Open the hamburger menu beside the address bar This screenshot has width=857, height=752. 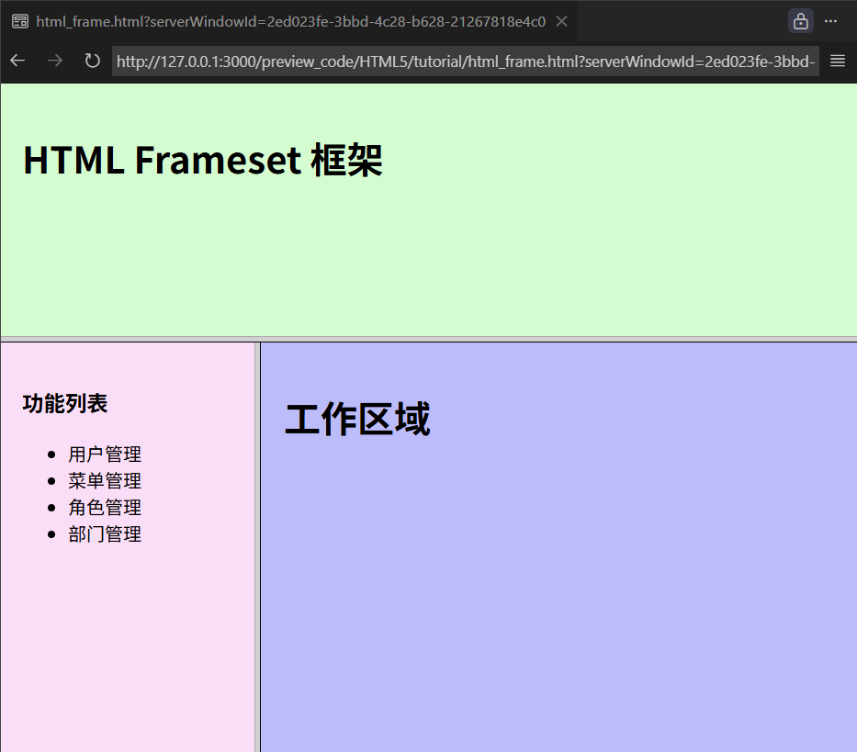pyautogui.click(x=837, y=61)
